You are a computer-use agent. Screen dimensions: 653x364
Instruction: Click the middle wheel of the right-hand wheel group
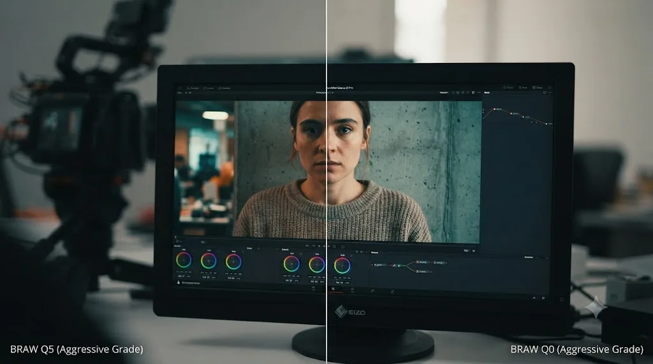(316, 265)
